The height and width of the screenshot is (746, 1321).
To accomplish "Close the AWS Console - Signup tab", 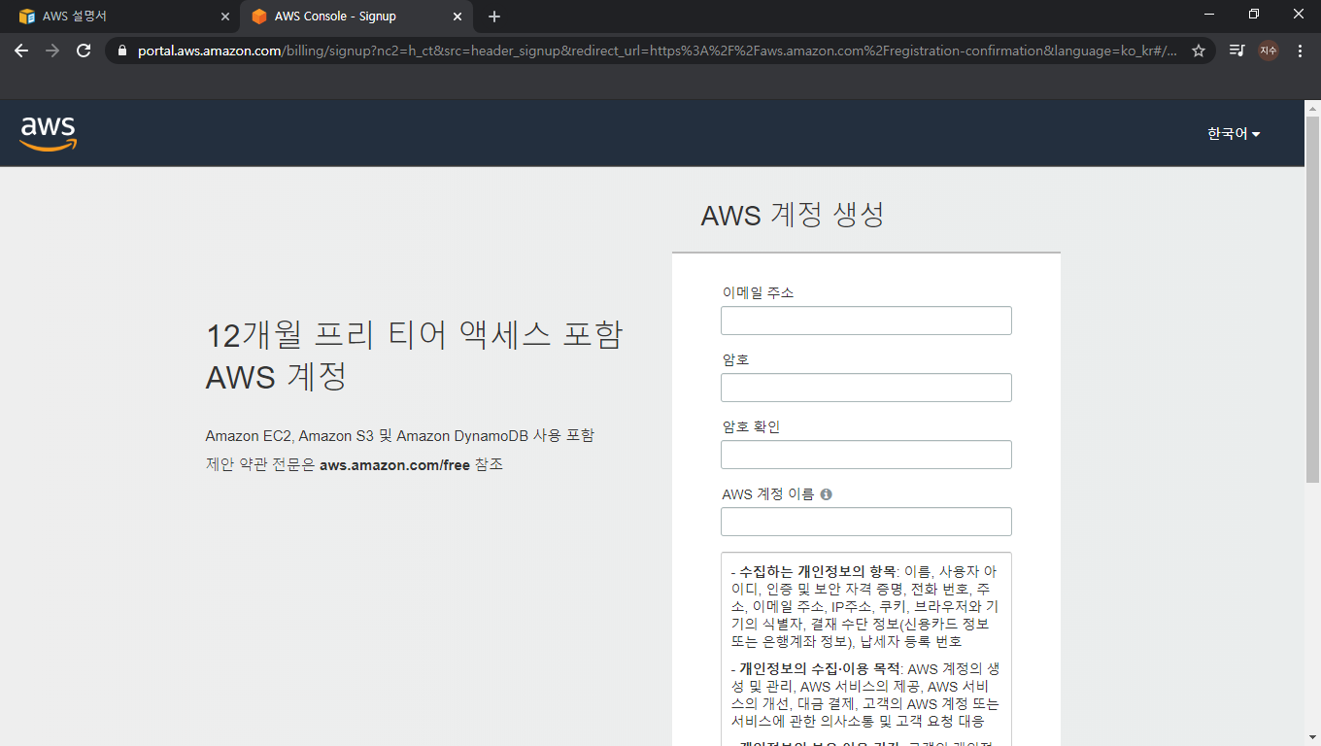I will pos(457,17).
